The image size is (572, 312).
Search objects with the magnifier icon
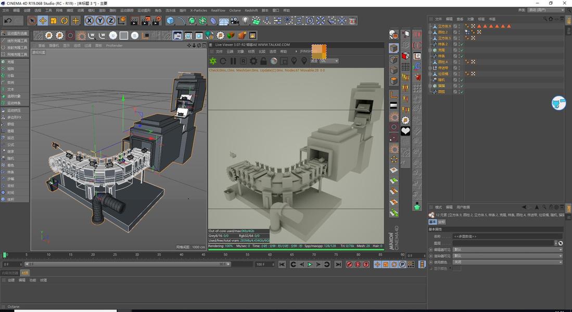coord(545,19)
